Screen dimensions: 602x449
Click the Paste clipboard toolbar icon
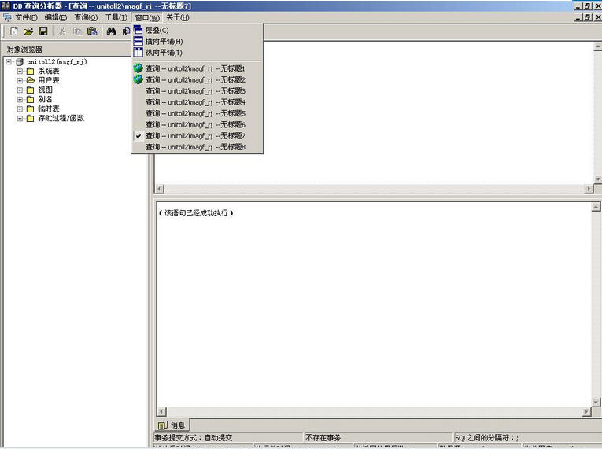coord(92,31)
